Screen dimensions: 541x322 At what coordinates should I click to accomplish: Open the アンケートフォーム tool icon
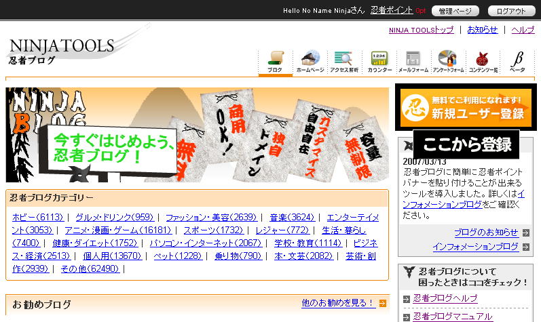448,62
